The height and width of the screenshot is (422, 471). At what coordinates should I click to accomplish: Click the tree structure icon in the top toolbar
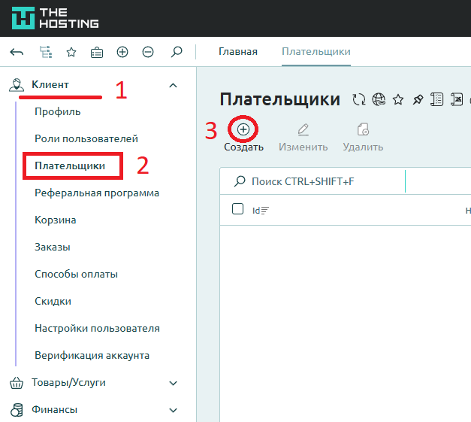pos(46,52)
